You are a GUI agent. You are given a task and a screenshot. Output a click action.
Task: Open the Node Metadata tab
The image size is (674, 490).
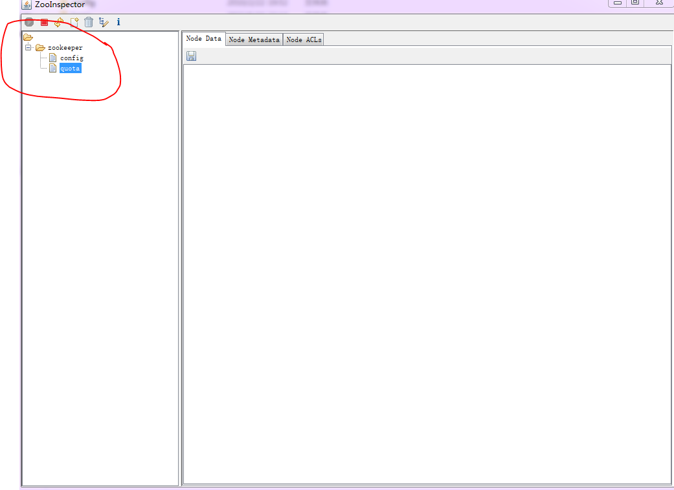click(254, 39)
